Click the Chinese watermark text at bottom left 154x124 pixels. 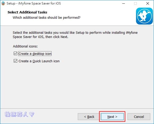tap(19, 114)
